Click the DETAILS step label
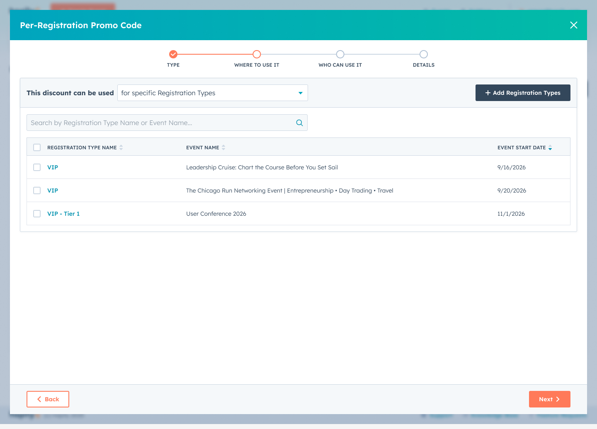 424,65
